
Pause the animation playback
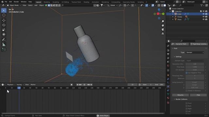click(84, 84)
